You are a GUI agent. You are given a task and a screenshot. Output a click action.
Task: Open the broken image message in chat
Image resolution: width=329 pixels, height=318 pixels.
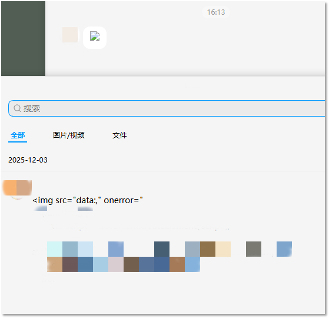pyautogui.click(x=95, y=37)
